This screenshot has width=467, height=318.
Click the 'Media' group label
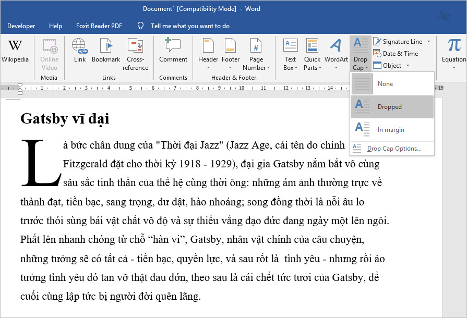click(x=49, y=78)
